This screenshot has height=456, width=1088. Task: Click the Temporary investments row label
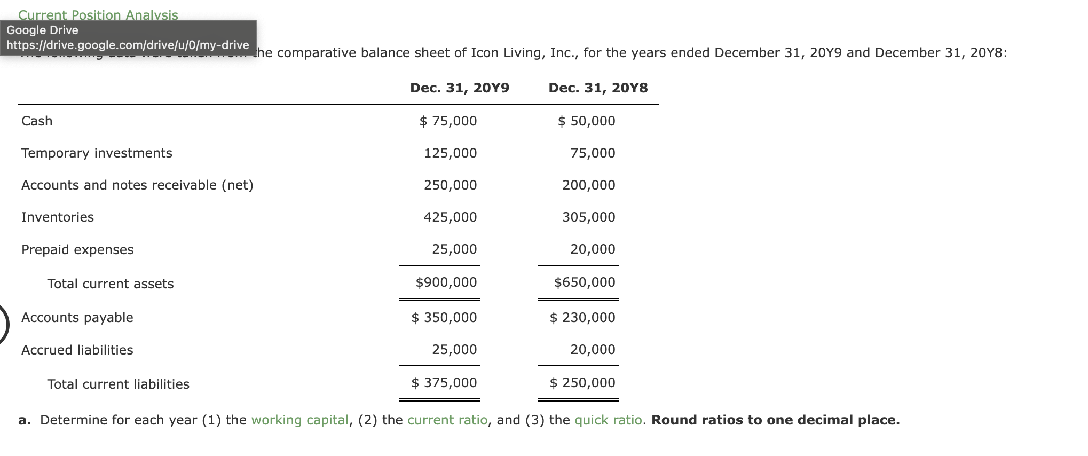97,153
